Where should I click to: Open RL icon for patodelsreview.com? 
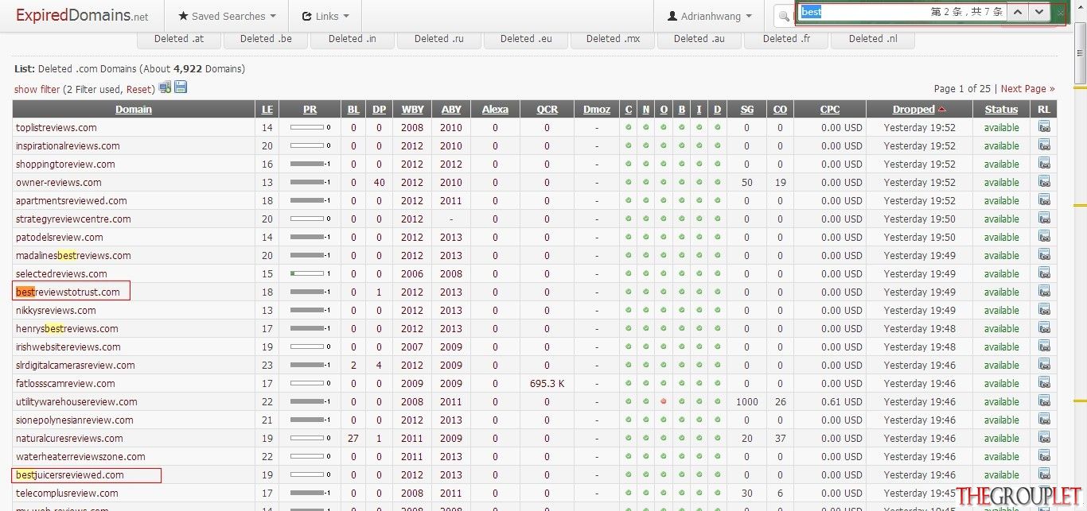(1044, 237)
